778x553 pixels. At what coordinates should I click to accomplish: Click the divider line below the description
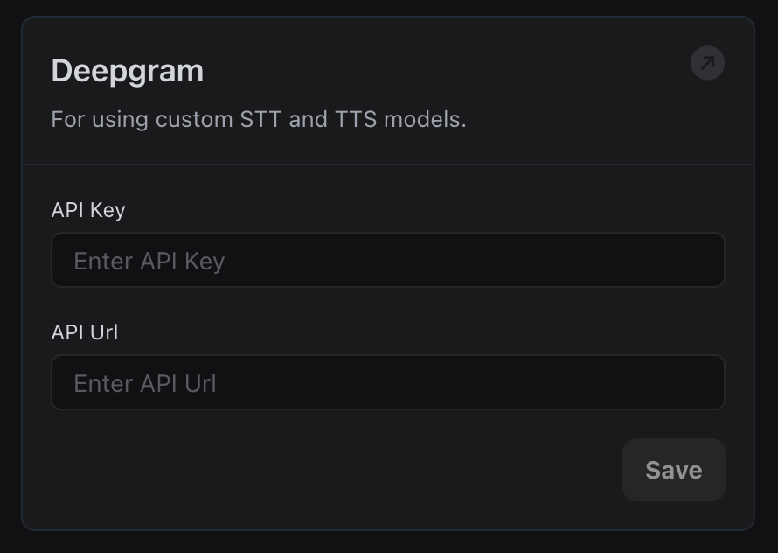tap(387, 164)
